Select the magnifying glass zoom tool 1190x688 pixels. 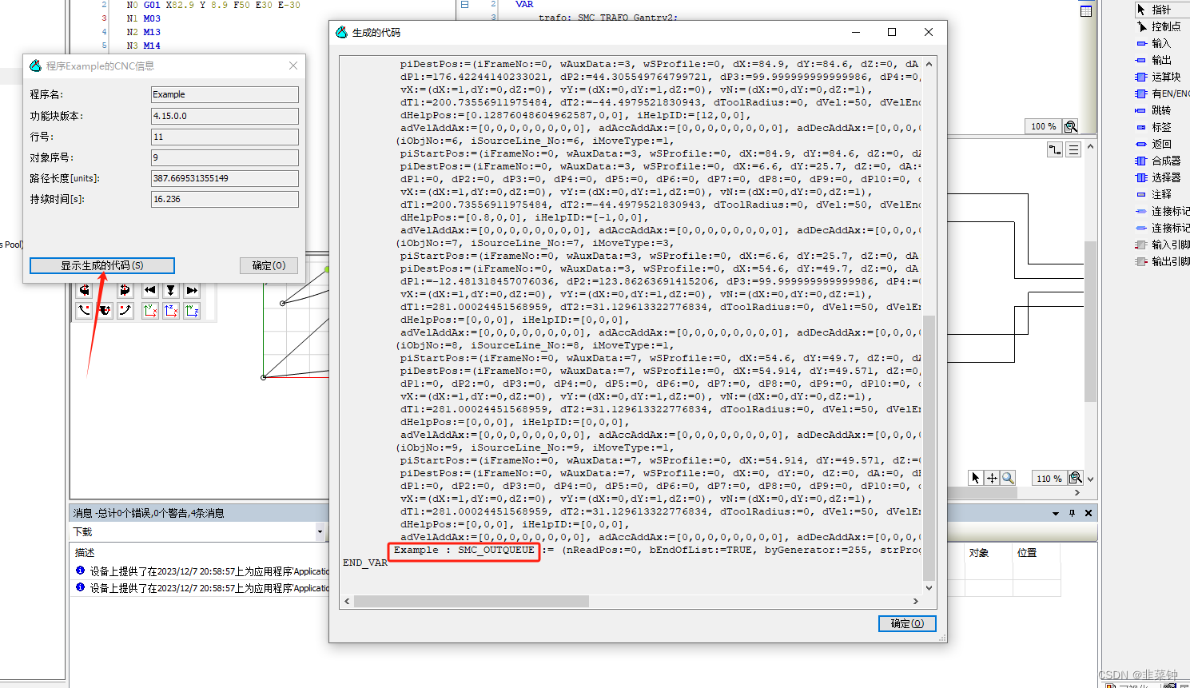pos(1008,478)
